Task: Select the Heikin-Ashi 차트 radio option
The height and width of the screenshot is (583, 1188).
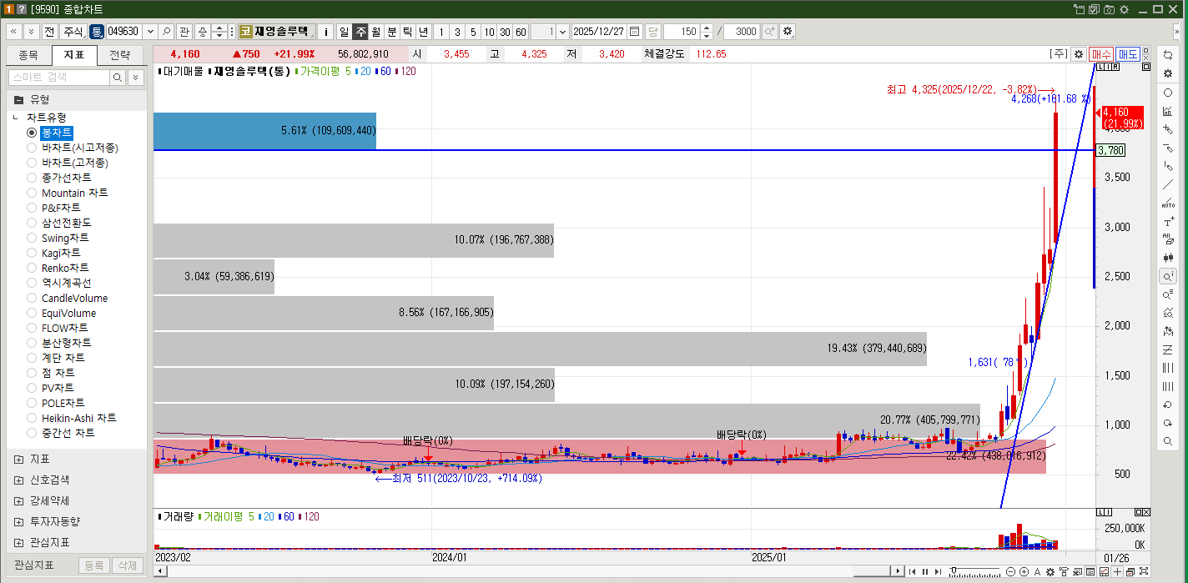Action: pyautogui.click(x=32, y=418)
